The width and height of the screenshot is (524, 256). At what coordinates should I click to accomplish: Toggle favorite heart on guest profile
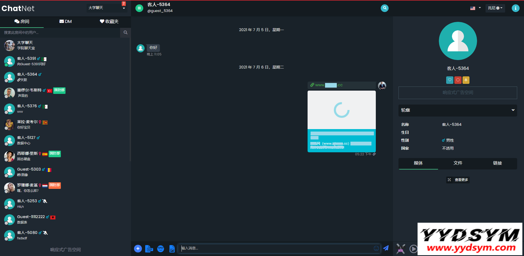pyautogui.click(x=450, y=80)
